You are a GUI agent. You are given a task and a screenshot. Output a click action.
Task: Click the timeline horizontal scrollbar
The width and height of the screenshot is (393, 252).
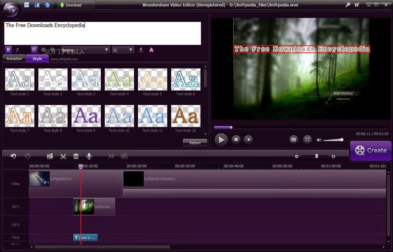tap(102, 247)
